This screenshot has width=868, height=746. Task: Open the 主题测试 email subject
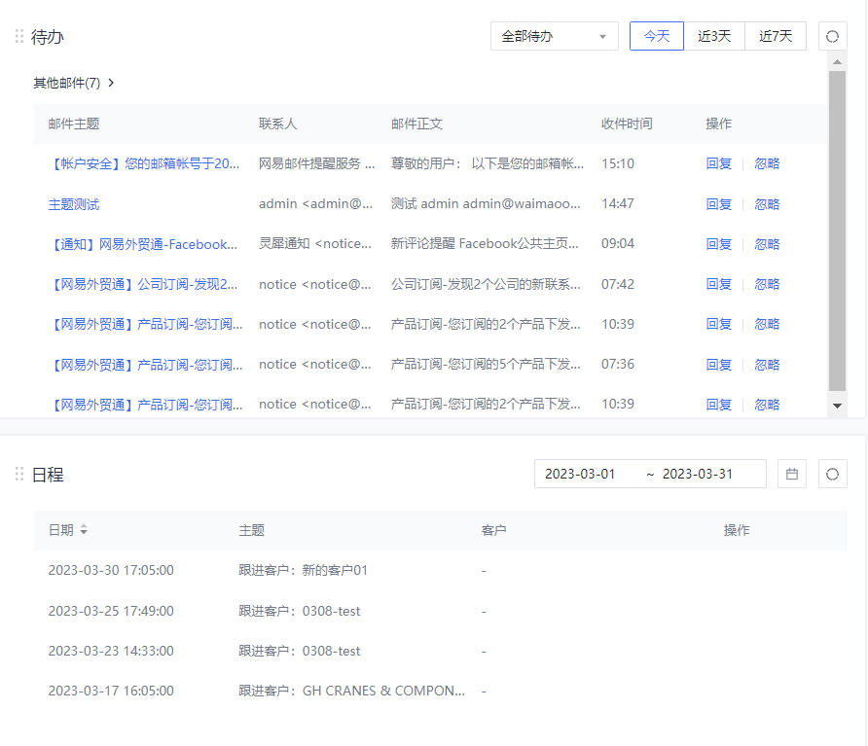click(74, 204)
